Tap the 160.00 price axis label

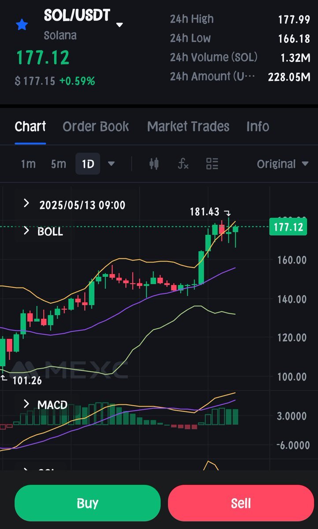pyautogui.click(x=292, y=260)
